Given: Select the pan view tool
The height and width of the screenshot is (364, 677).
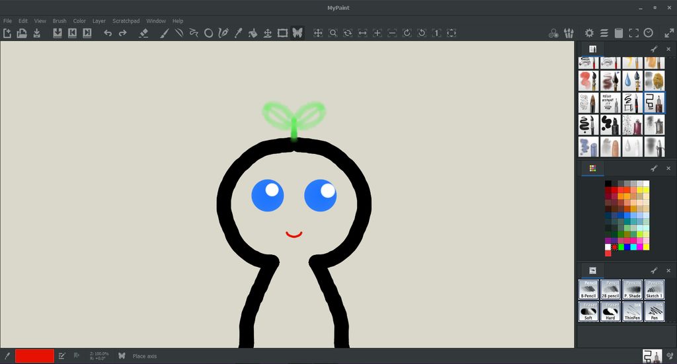Looking at the screenshot, I should pos(318,33).
